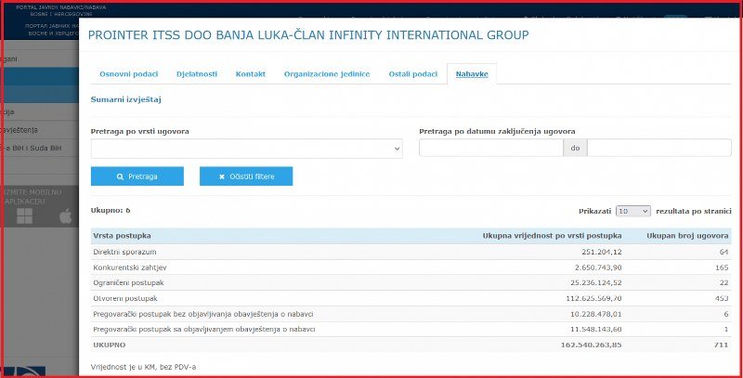The width and height of the screenshot is (743, 378).
Task: Open the Organizacione jedinice tab
Action: pos(327,73)
